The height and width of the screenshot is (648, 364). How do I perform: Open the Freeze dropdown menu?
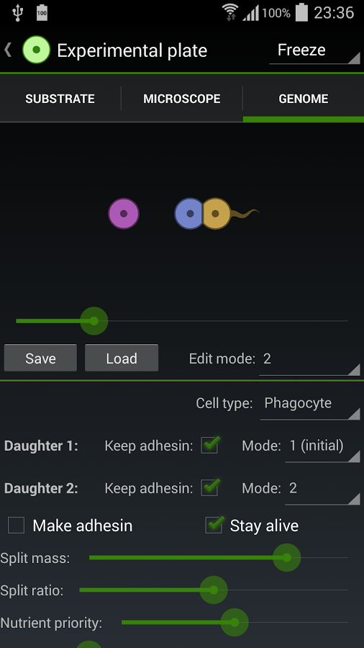click(x=314, y=51)
